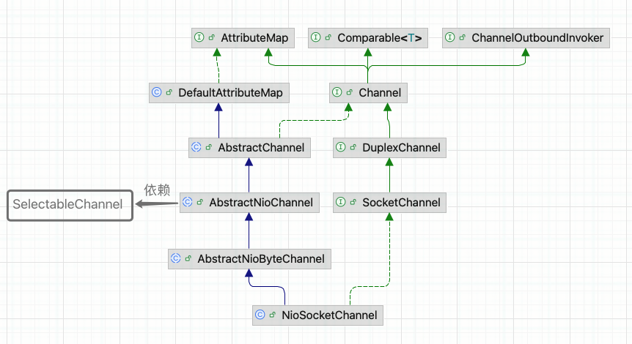Click the interface icon on ChannelOutboundInvoker node
The image size is (632, 344).
(450, 38)
